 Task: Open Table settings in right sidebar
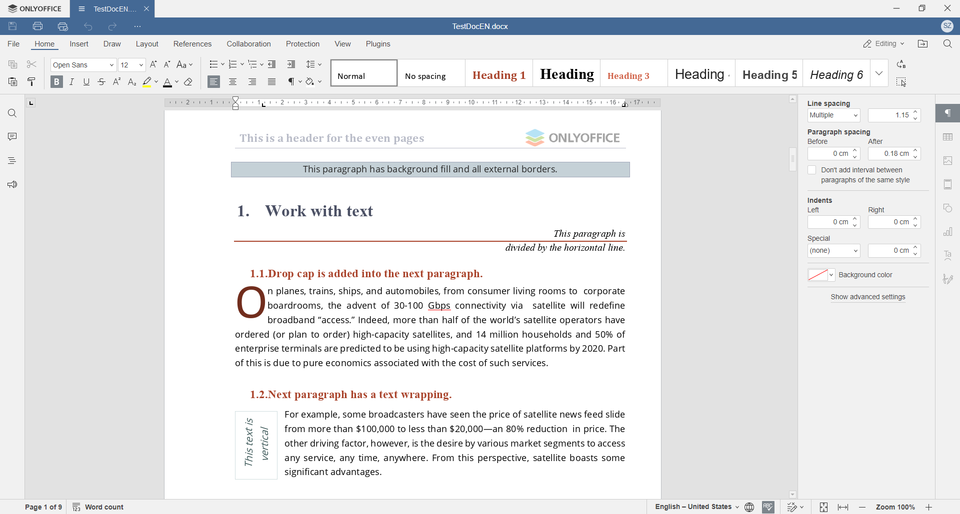[x=947, y=137]
